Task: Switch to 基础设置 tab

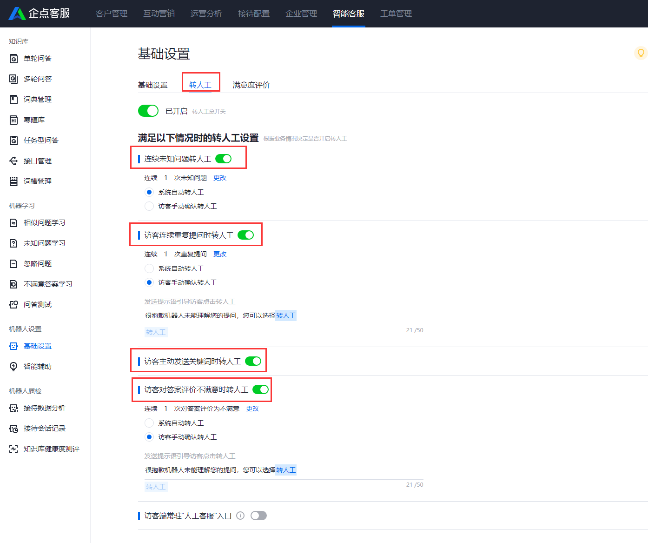Action: click(x=153, y=85)
